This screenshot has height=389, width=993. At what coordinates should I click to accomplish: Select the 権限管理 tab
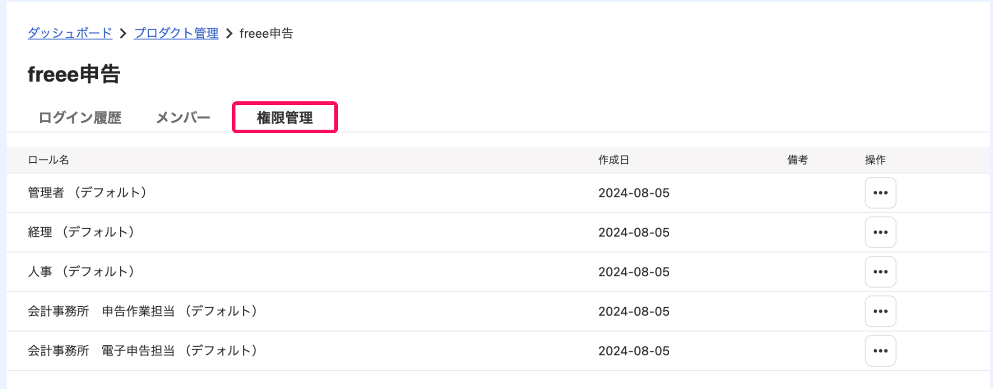[285, 118]
